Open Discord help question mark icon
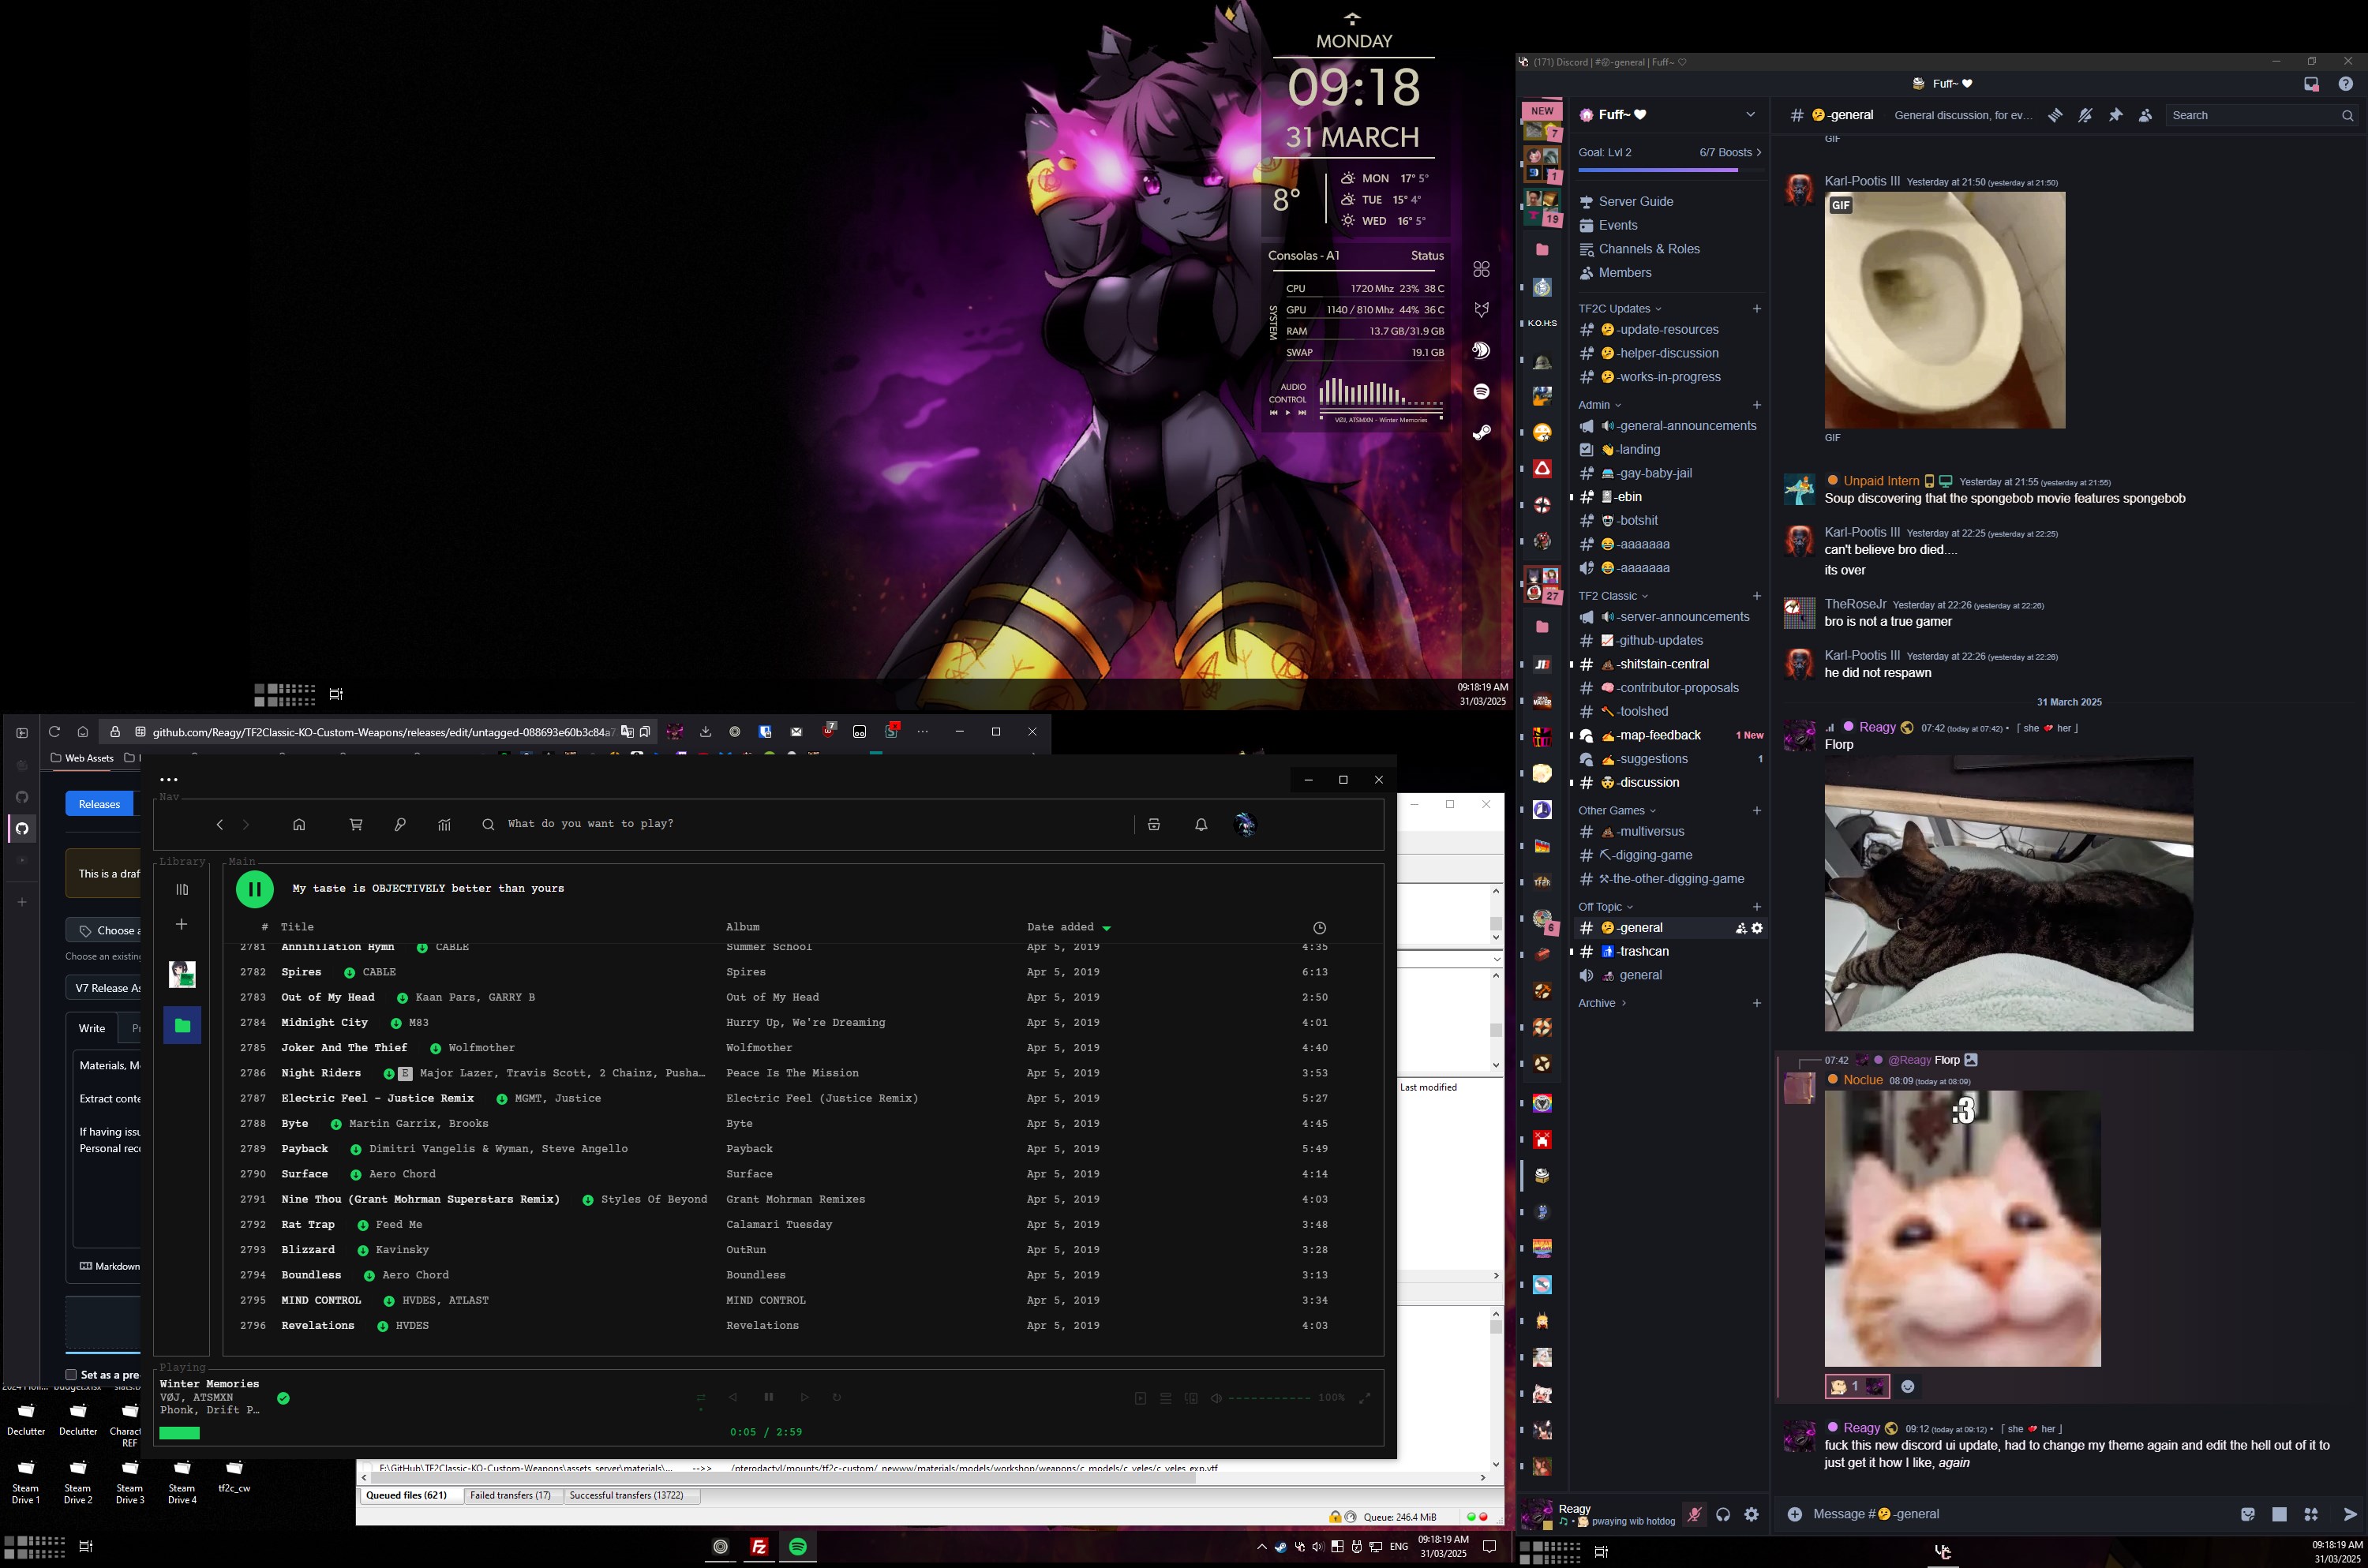 tap(2345, 84)
